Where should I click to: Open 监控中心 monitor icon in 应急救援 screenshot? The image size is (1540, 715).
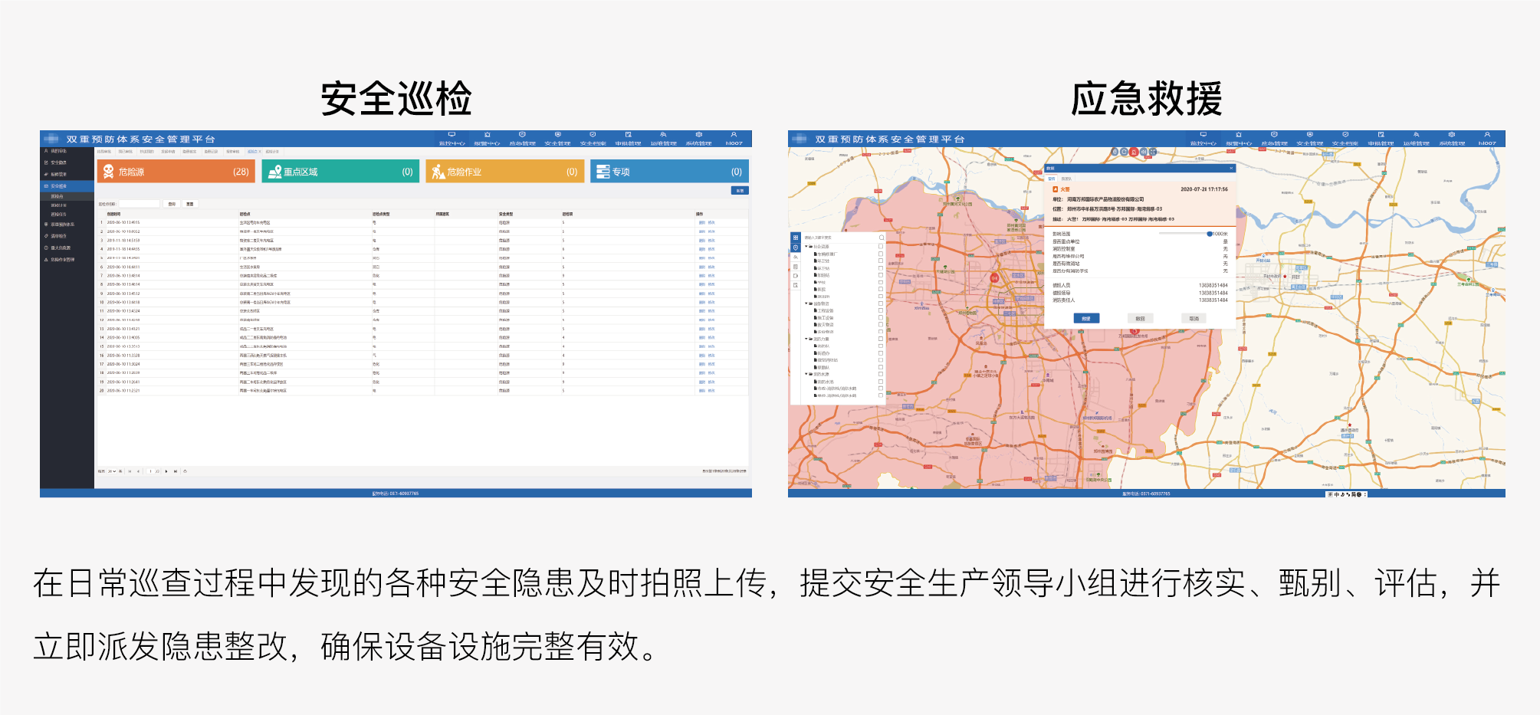[x=1203, y=135]
